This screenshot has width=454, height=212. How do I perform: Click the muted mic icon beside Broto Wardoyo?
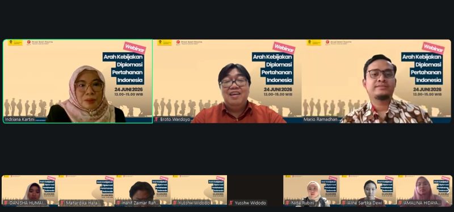click(157, 119)
